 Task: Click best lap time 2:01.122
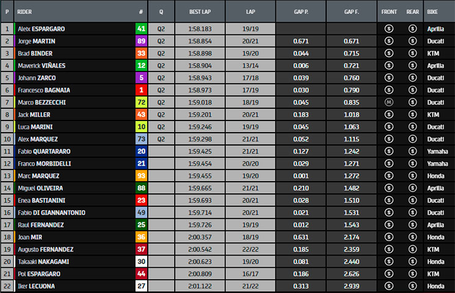click(200, 286)
